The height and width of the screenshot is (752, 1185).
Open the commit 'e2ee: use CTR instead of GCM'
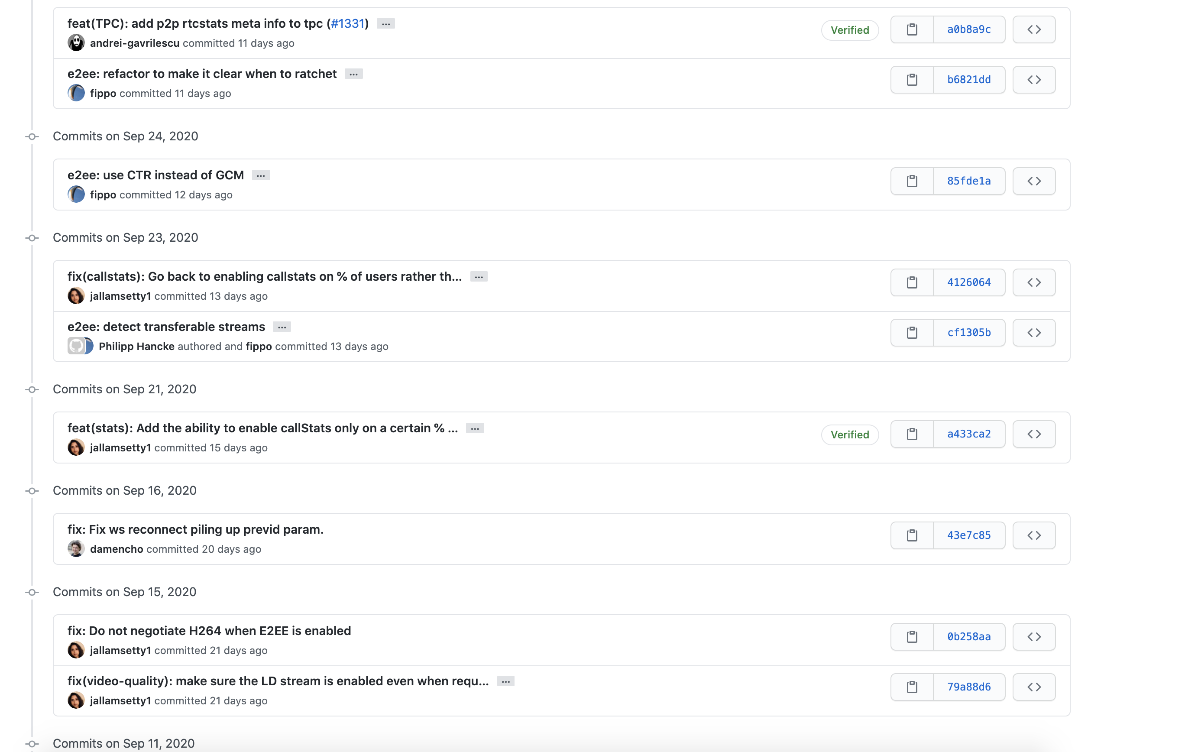[x=155, y=175]
